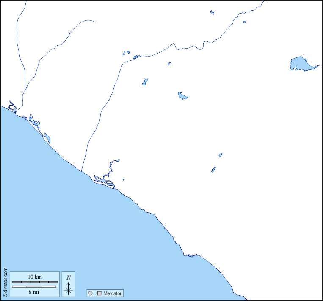The image size is (323, 301).
Task: Click the N letter above the compass
Action: coord(69,278)
